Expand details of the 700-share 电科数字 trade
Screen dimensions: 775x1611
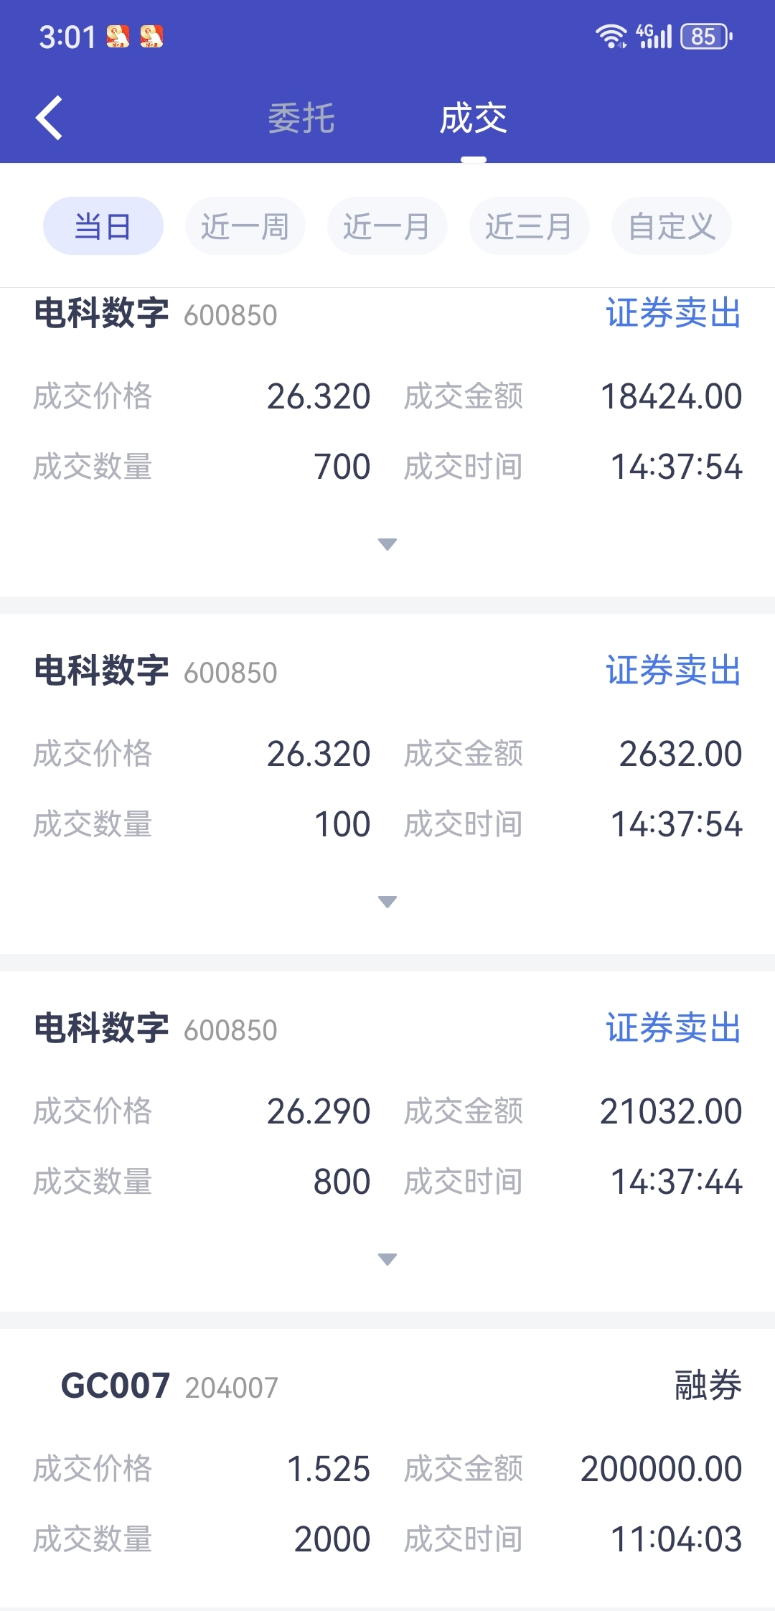point(387,544)
